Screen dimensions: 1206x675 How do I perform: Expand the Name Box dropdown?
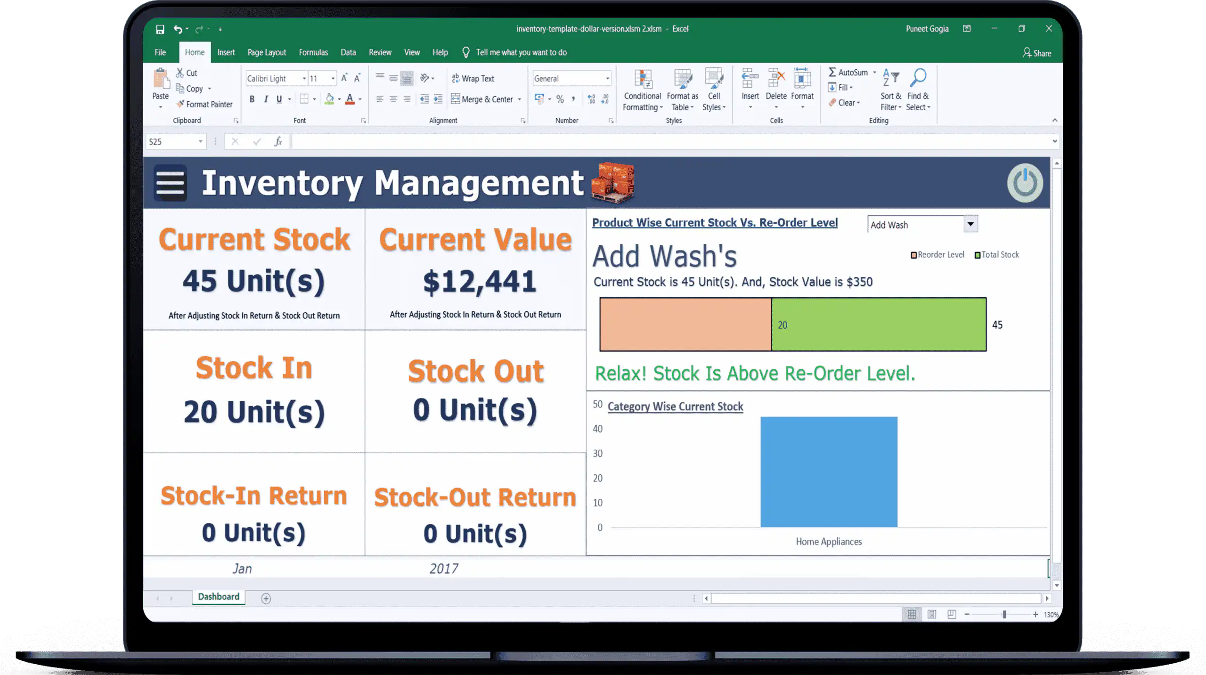click(201, 141)
